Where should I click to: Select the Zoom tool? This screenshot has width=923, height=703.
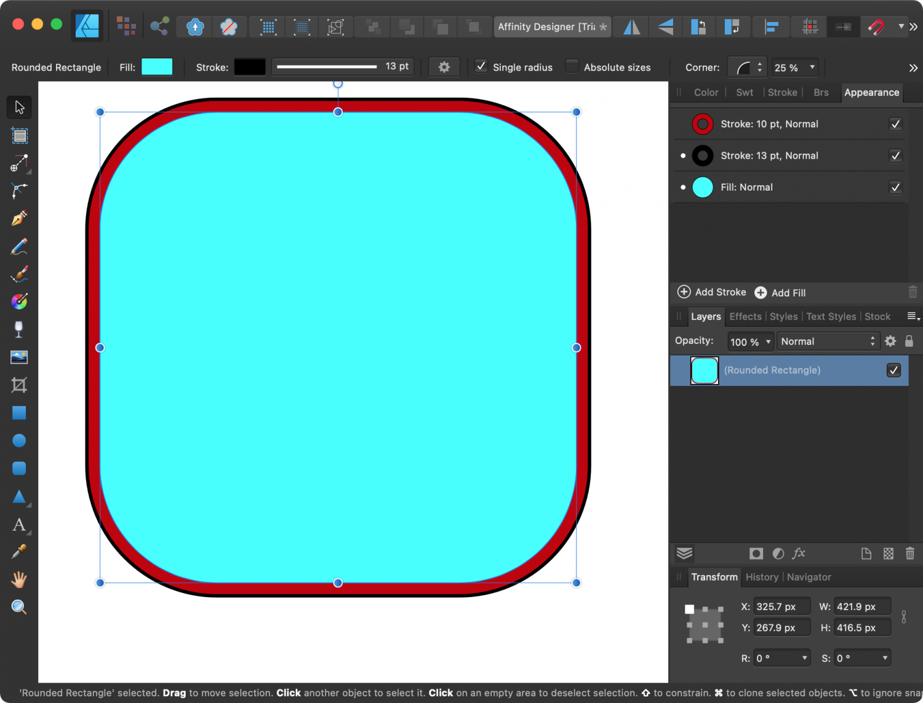19,607
